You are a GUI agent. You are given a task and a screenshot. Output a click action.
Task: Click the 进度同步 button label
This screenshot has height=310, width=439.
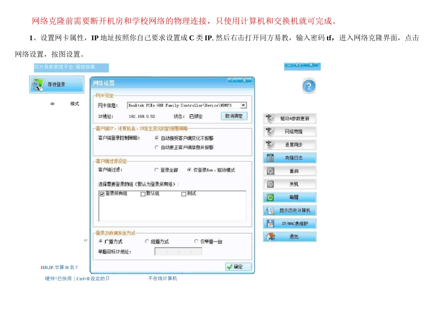pos(294,145)
